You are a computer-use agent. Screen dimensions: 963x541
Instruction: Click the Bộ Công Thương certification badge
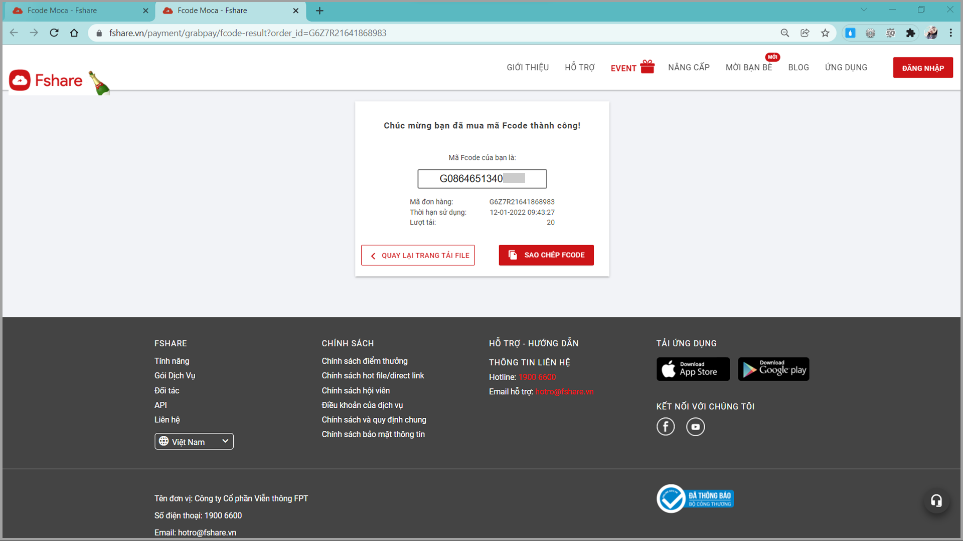(695, 498)
